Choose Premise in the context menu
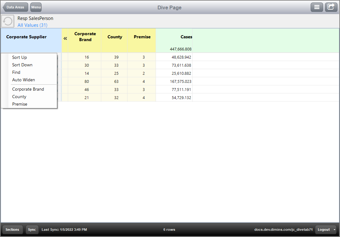The image size is (340, 237). tap(19, 104)
